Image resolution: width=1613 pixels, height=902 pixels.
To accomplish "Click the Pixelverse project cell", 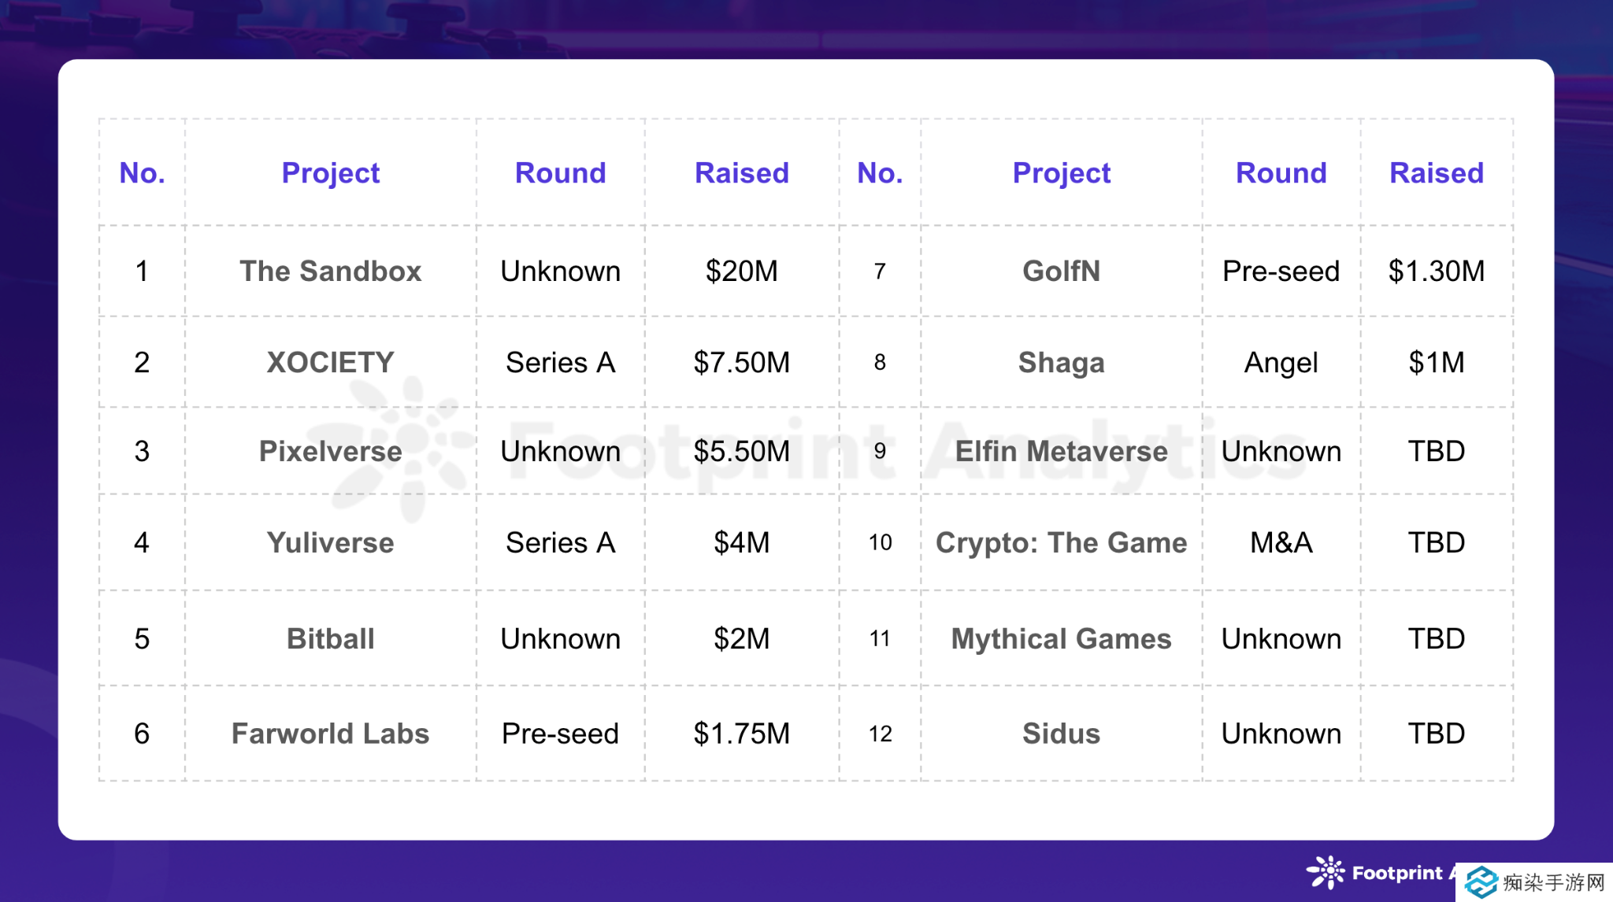I will (330, 452).
